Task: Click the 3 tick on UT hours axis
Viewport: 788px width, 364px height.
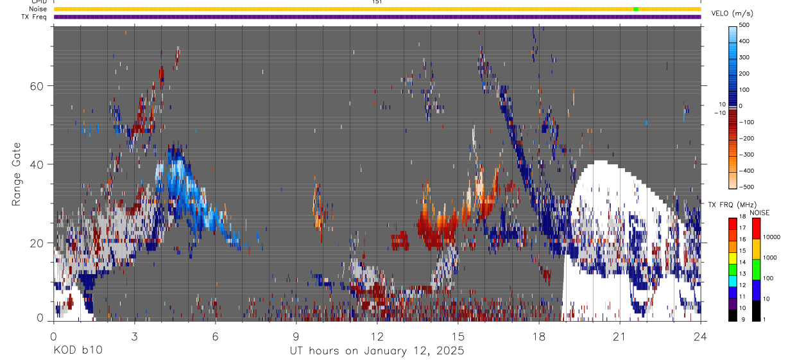Action: 134,336
